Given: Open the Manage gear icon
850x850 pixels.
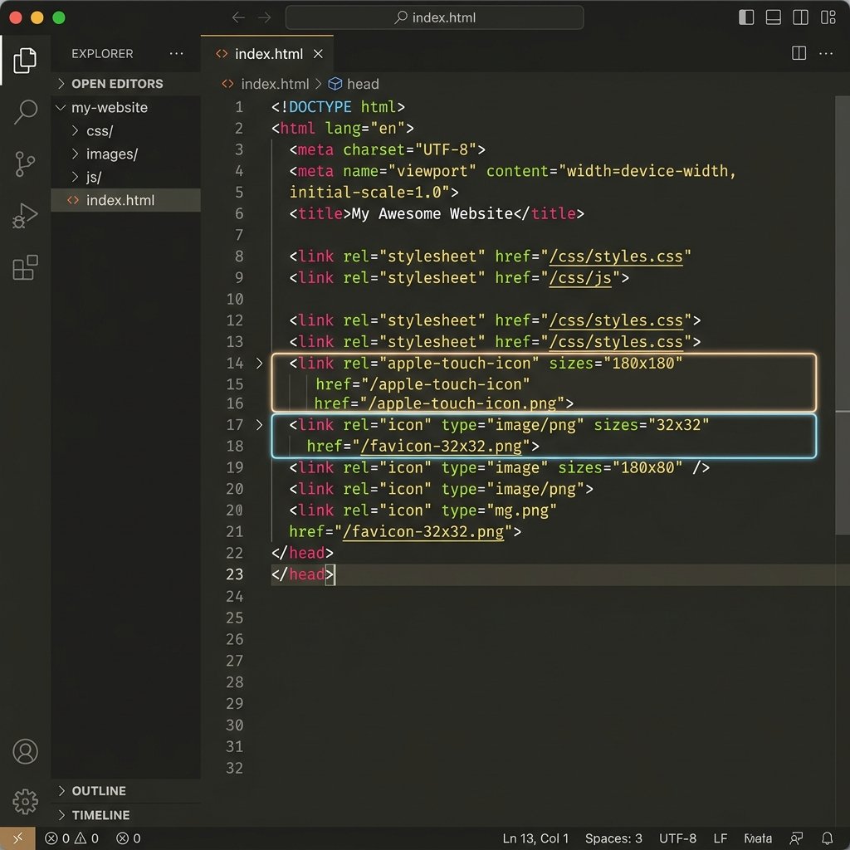Looking at the screenshot, I should (x=25, y=801).
